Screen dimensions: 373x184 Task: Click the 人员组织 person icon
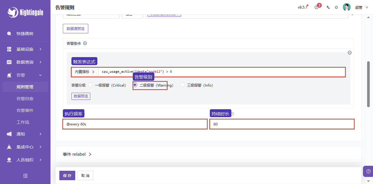click(x=9, y=160)
